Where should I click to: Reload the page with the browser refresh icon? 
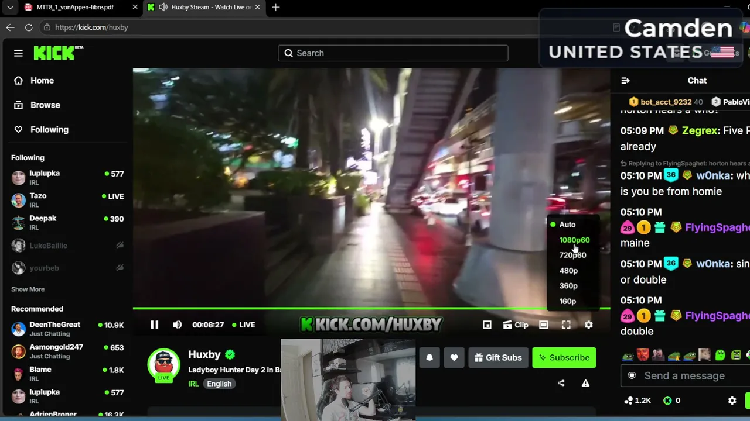coord(29,27)
